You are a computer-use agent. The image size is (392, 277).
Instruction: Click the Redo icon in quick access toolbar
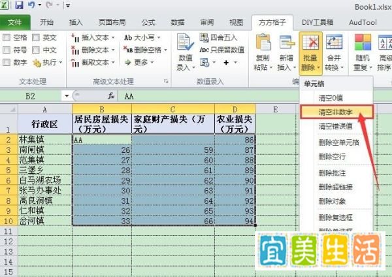click(49, 5)
